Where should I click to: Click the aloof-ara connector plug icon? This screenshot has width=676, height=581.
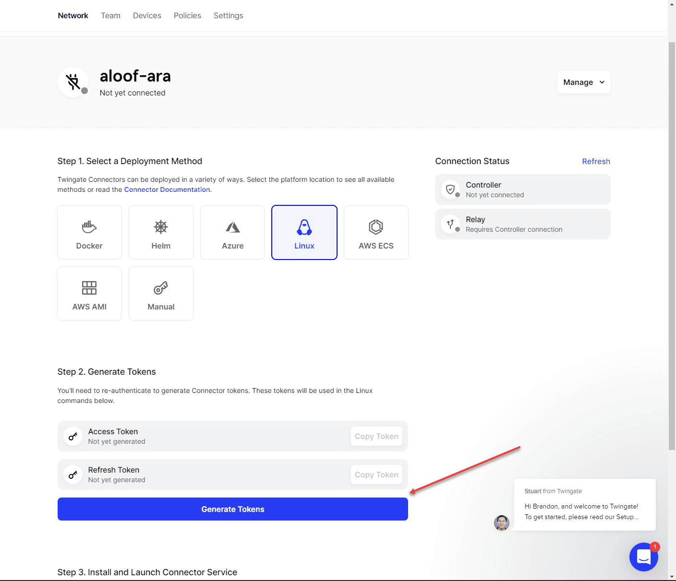coord(73,82)
